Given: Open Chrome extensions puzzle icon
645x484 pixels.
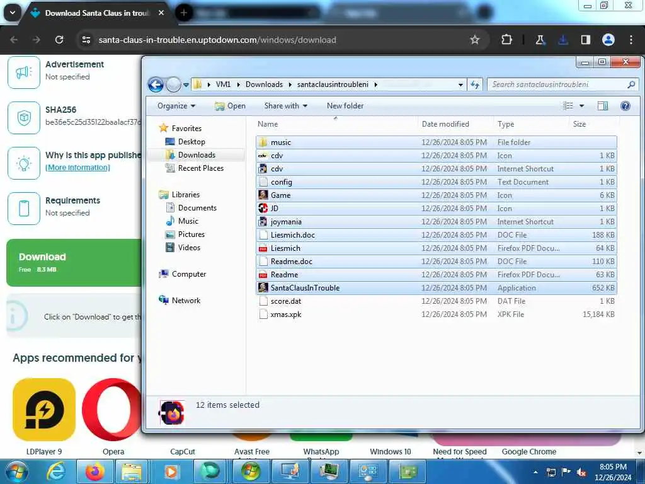Looking at the screenshot, I should pos(507,40).
